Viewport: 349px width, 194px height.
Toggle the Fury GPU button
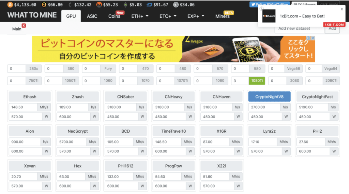[108, 69]
